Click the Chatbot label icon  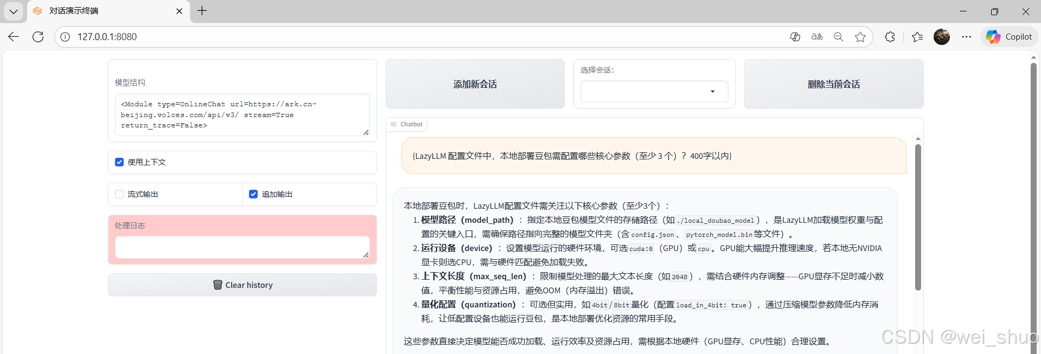coord(394,124)
